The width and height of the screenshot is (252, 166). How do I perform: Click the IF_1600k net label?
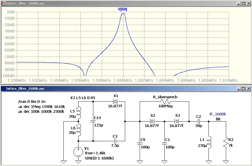[x=218, y=114]
